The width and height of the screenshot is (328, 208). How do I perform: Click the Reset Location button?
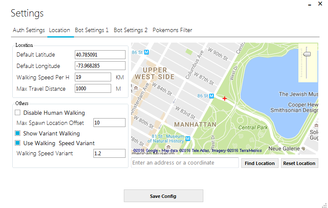coord(299,163)
